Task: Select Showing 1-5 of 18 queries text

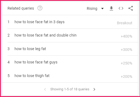Action: (70, 89)
